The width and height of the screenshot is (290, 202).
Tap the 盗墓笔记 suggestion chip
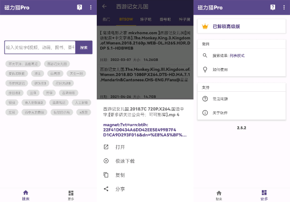pos(59,103)
